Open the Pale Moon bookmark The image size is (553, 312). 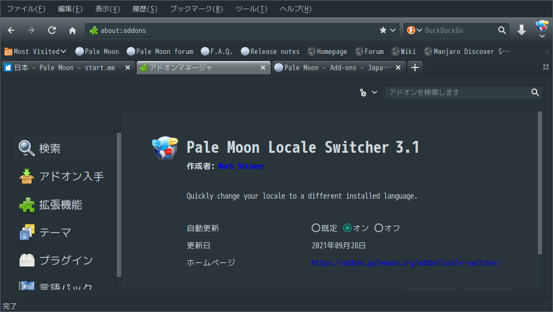97,52
